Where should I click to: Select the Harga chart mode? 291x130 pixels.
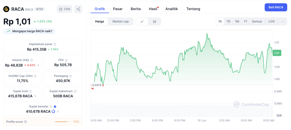(x=99, y=22)
